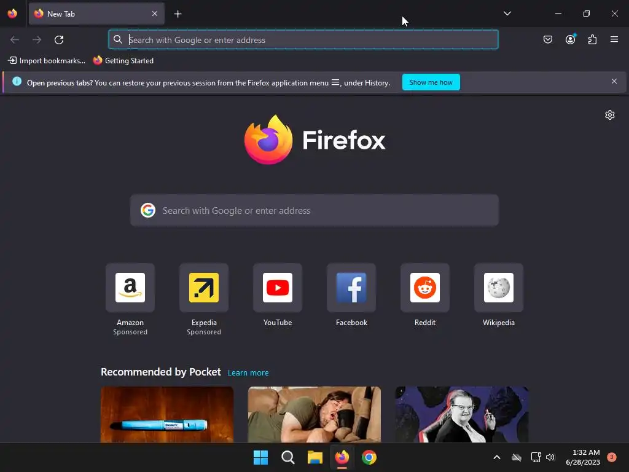Close the New Tab tab
The width and height of the screenshot is (629, 472).
coord(155,14)
